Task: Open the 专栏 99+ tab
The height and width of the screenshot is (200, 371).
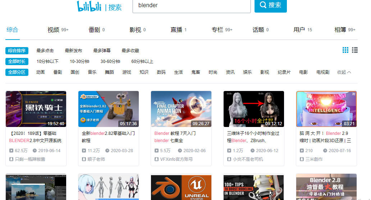Action: (222, 30)
